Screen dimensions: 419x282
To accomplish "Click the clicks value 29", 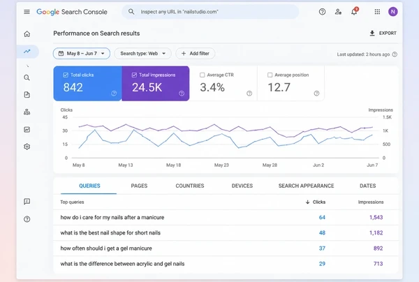I will pyautogui.click(x=322, y=264).
